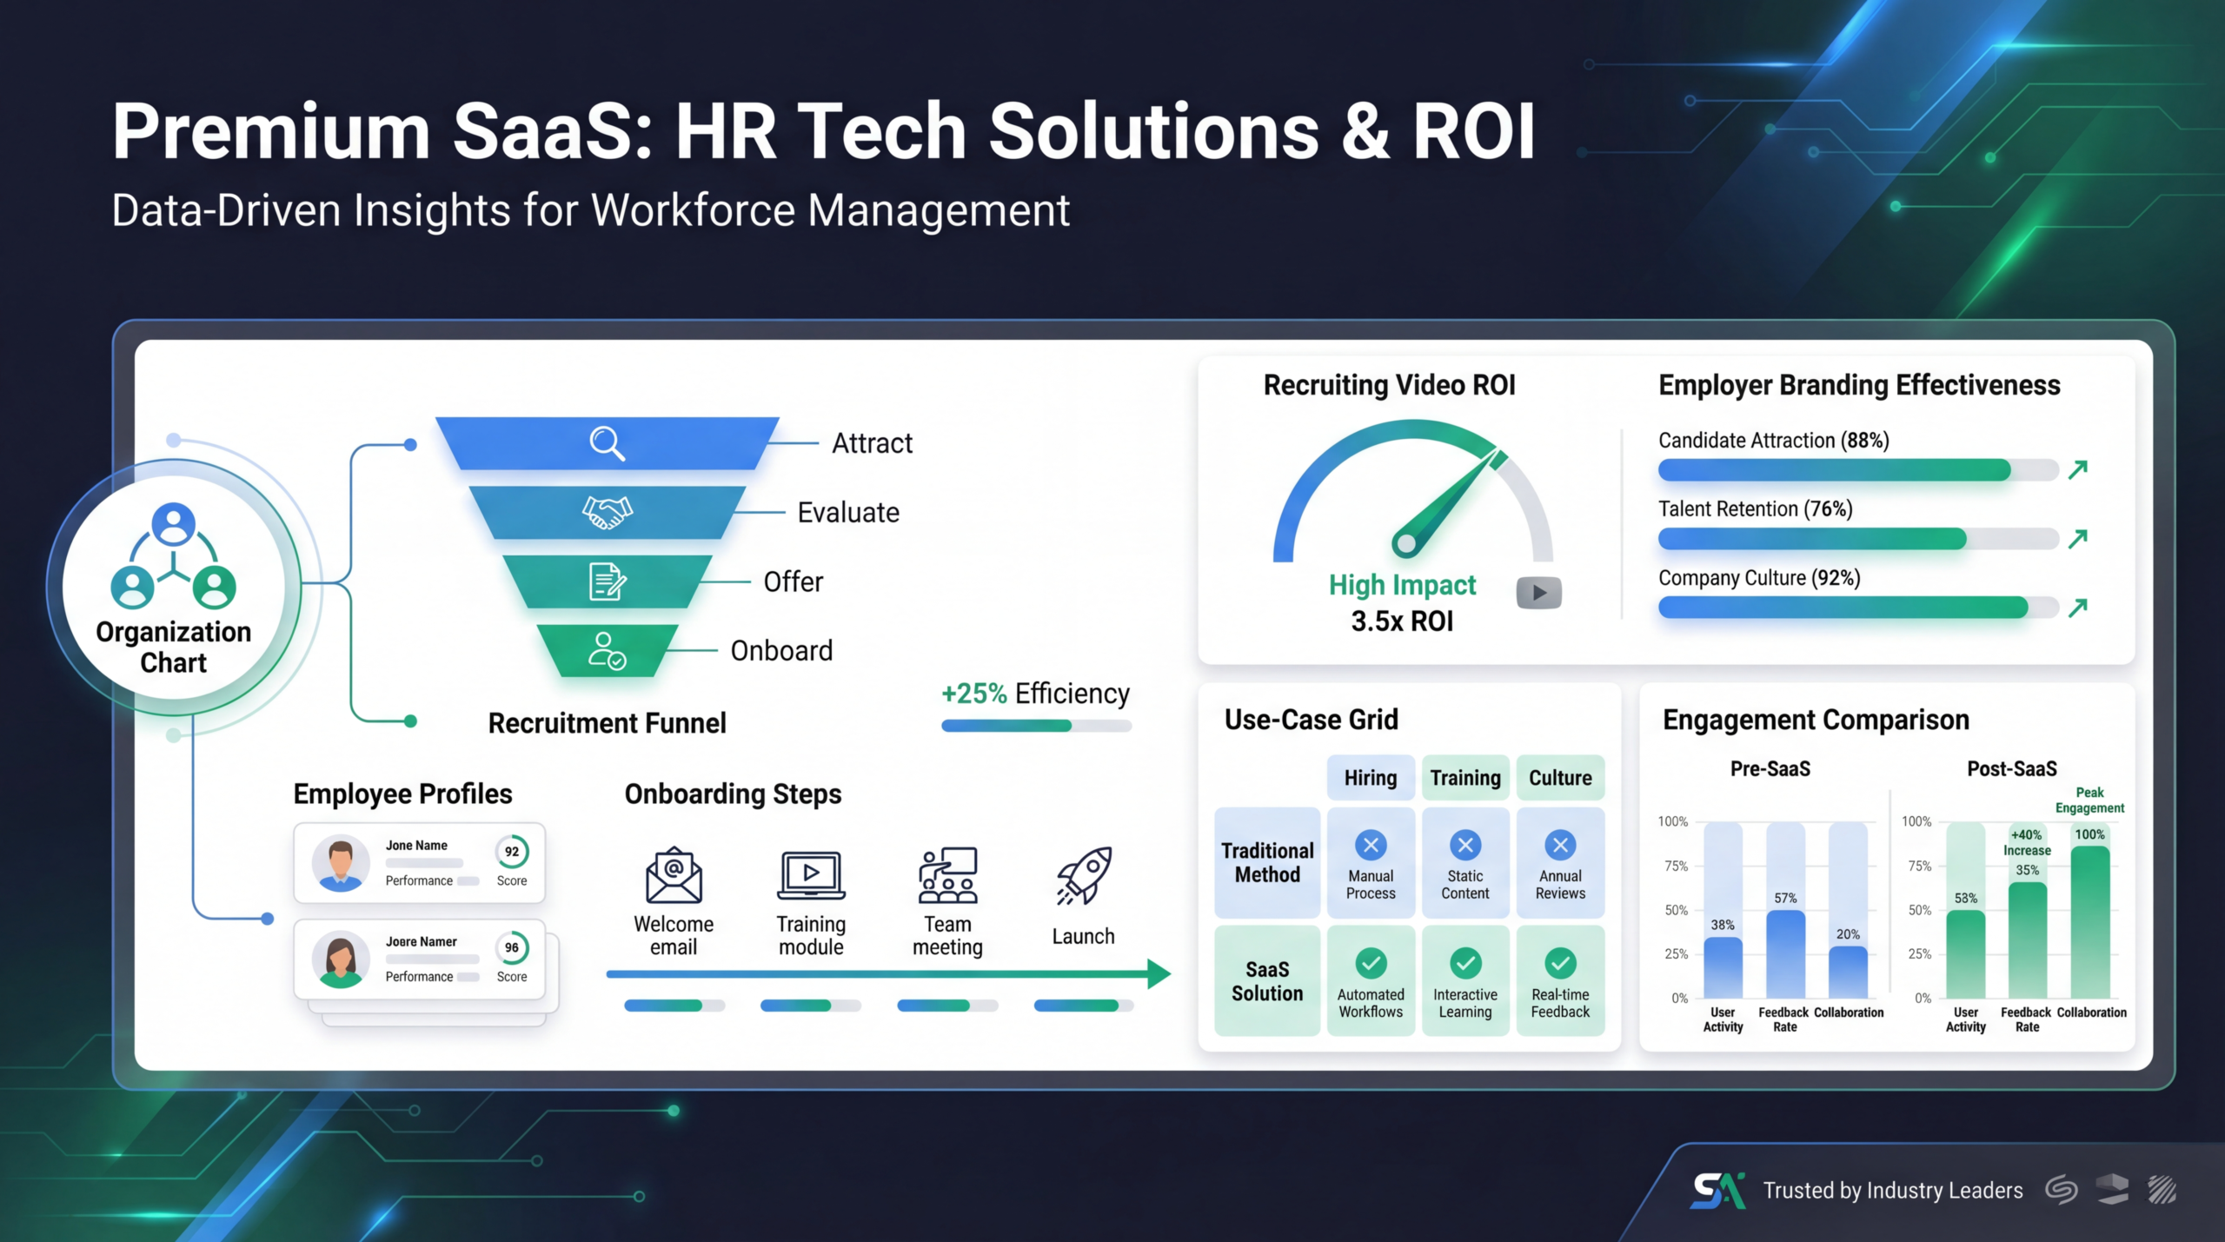2225x1242 pixels.
Task: Select the Training column header
Action: click(x=1465, y=778)
